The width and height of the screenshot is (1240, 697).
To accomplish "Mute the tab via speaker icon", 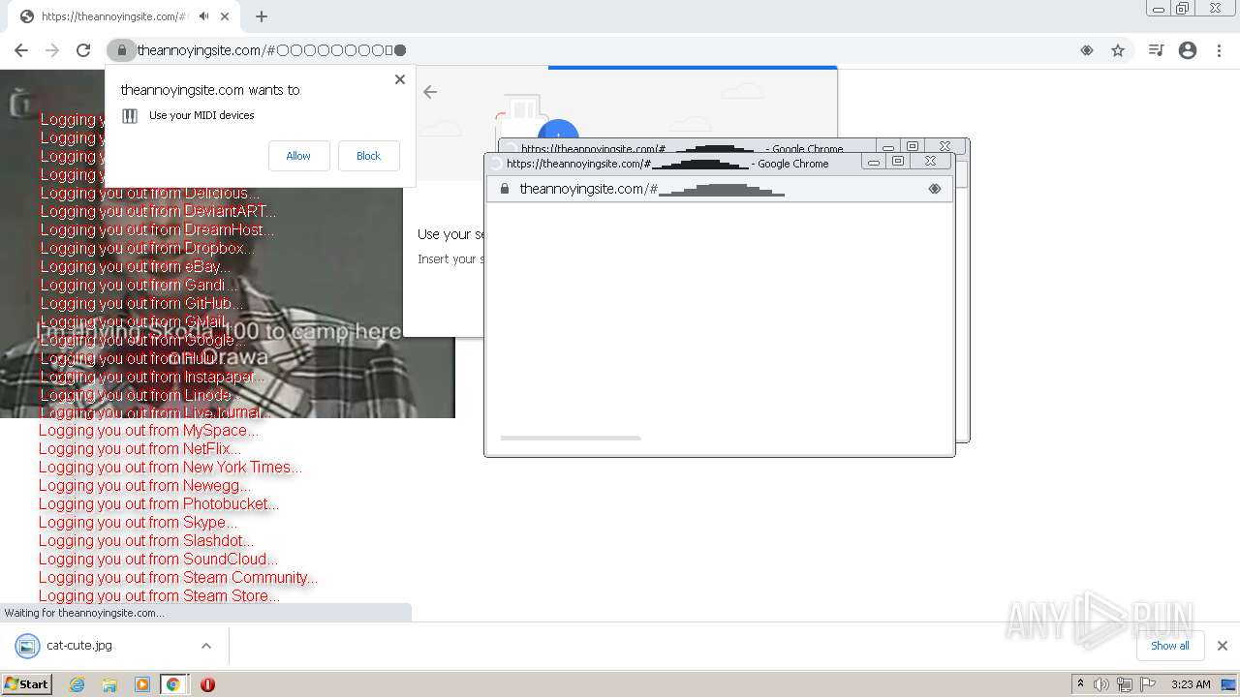I will coord(203,16).
